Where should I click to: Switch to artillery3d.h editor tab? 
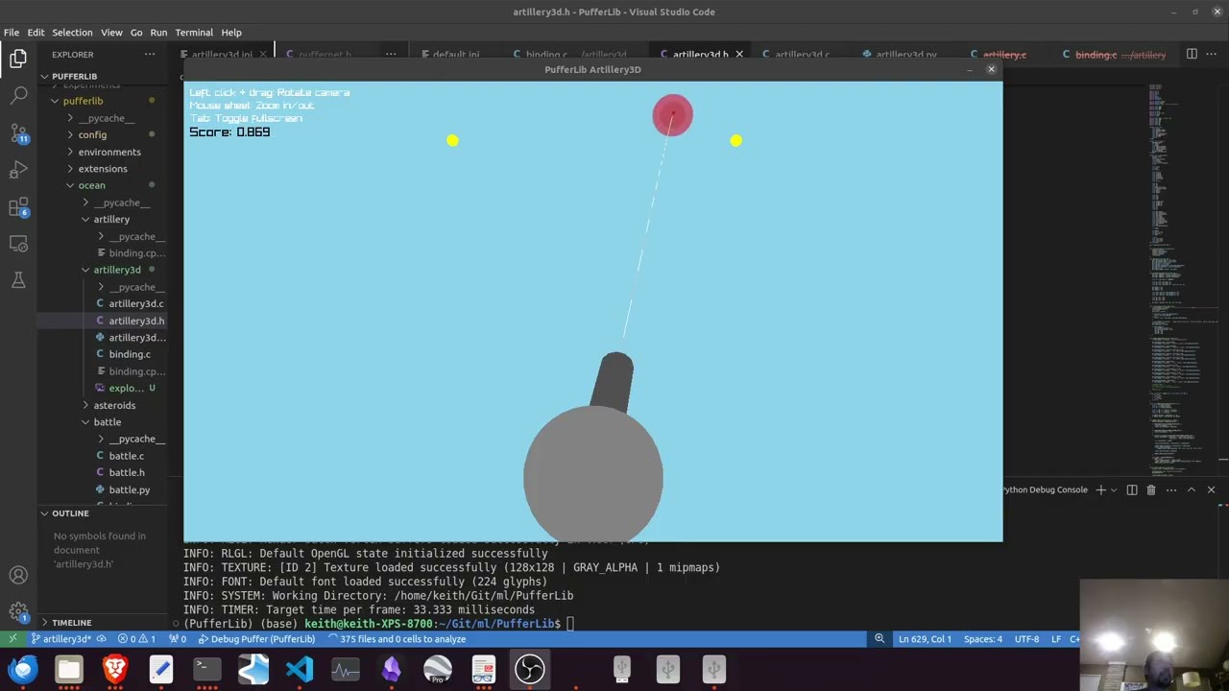pos(700,55)
